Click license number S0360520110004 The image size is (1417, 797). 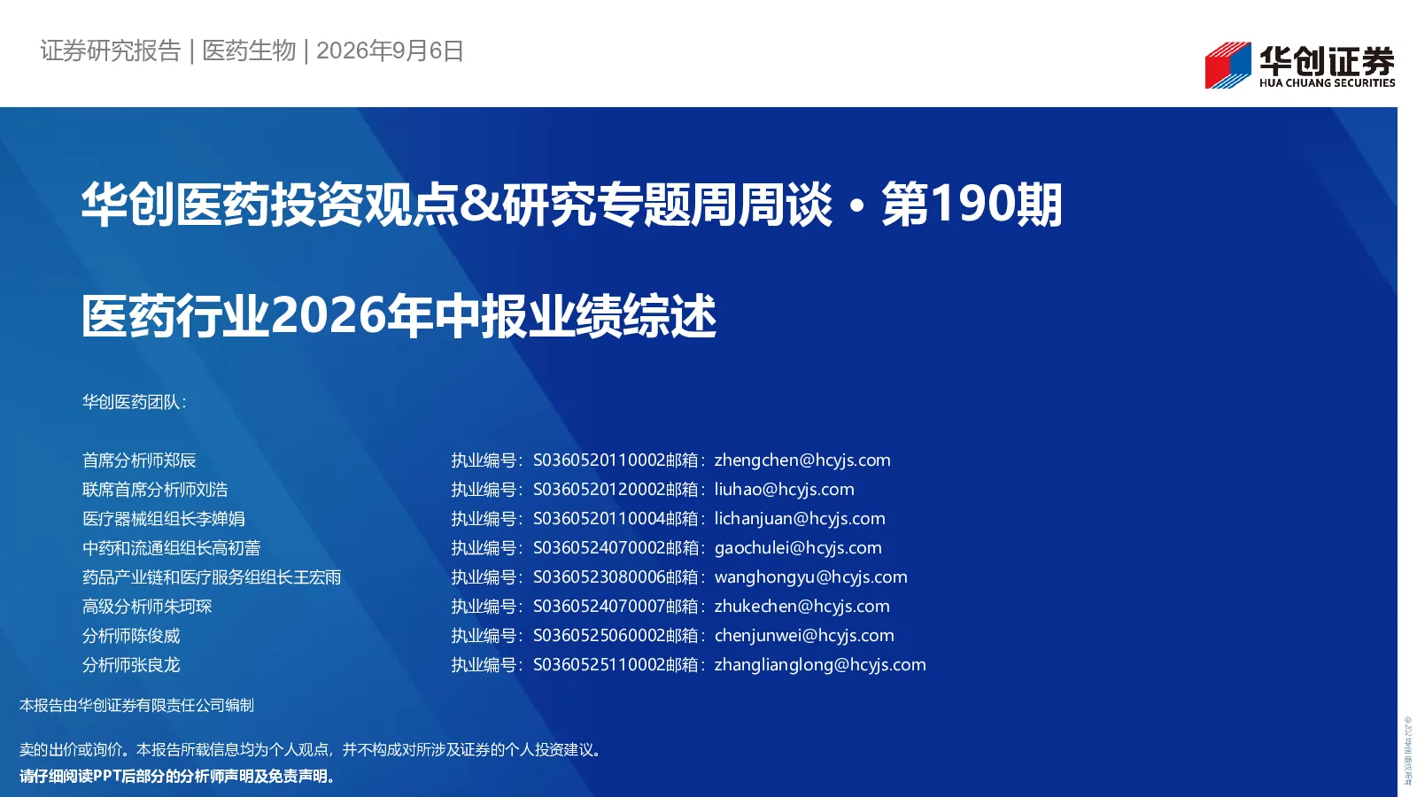(599, 519)
